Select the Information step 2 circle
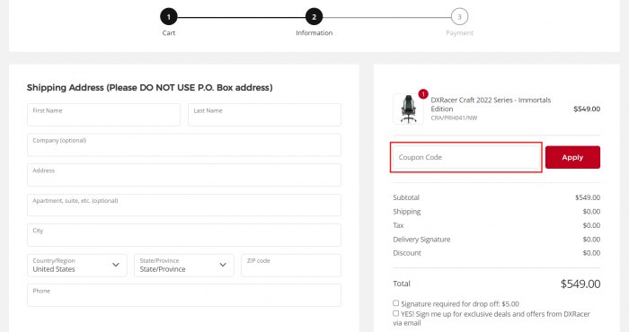629x332 pixels. point(314,17)
